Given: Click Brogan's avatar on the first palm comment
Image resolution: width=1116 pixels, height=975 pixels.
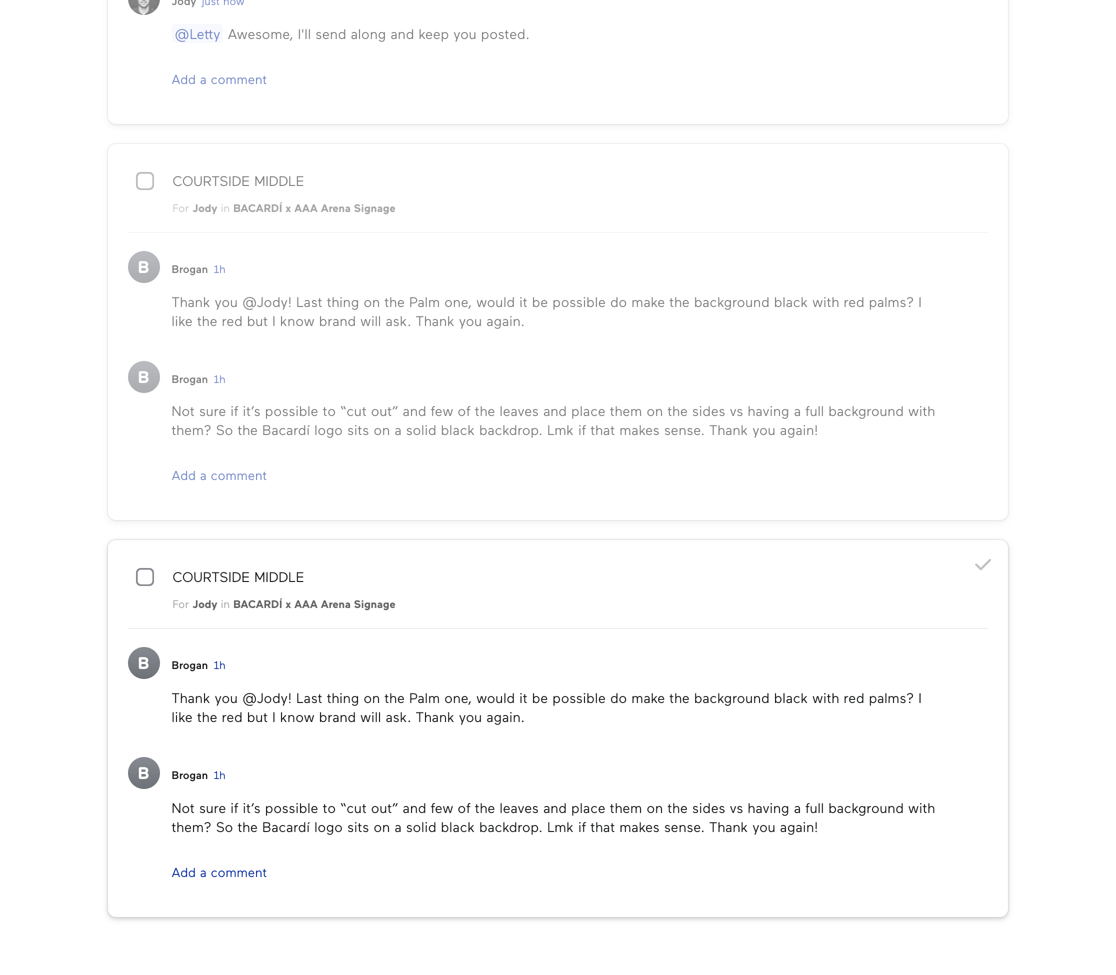Looking at the screenshot, I should click(x=143, y=267).
